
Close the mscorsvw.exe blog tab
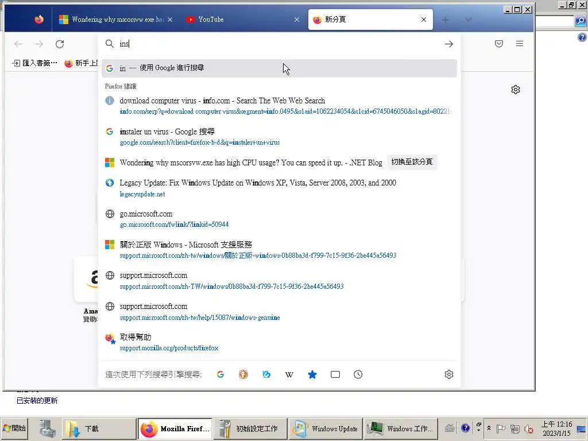[170, 20]
